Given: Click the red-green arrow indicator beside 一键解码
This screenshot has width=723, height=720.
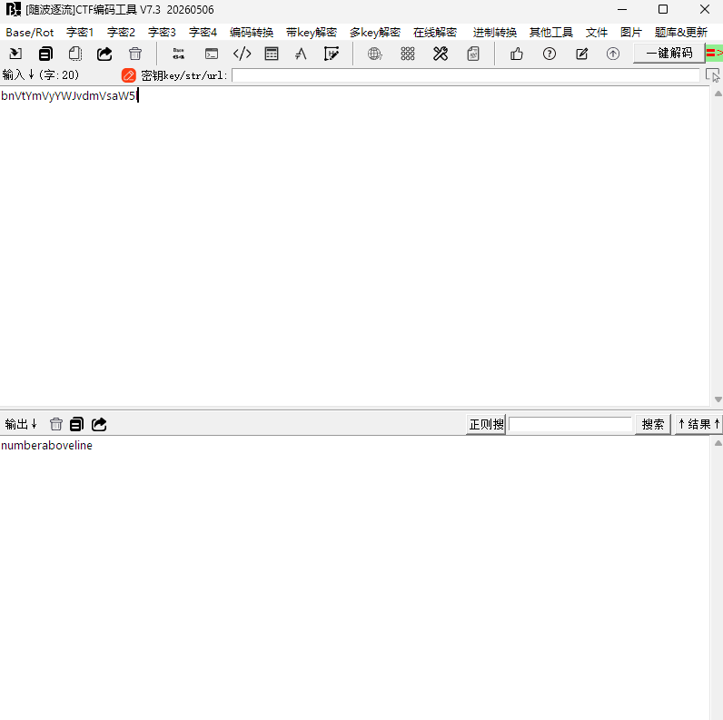Looking at the screenshot, I should [x=714, y=53].
